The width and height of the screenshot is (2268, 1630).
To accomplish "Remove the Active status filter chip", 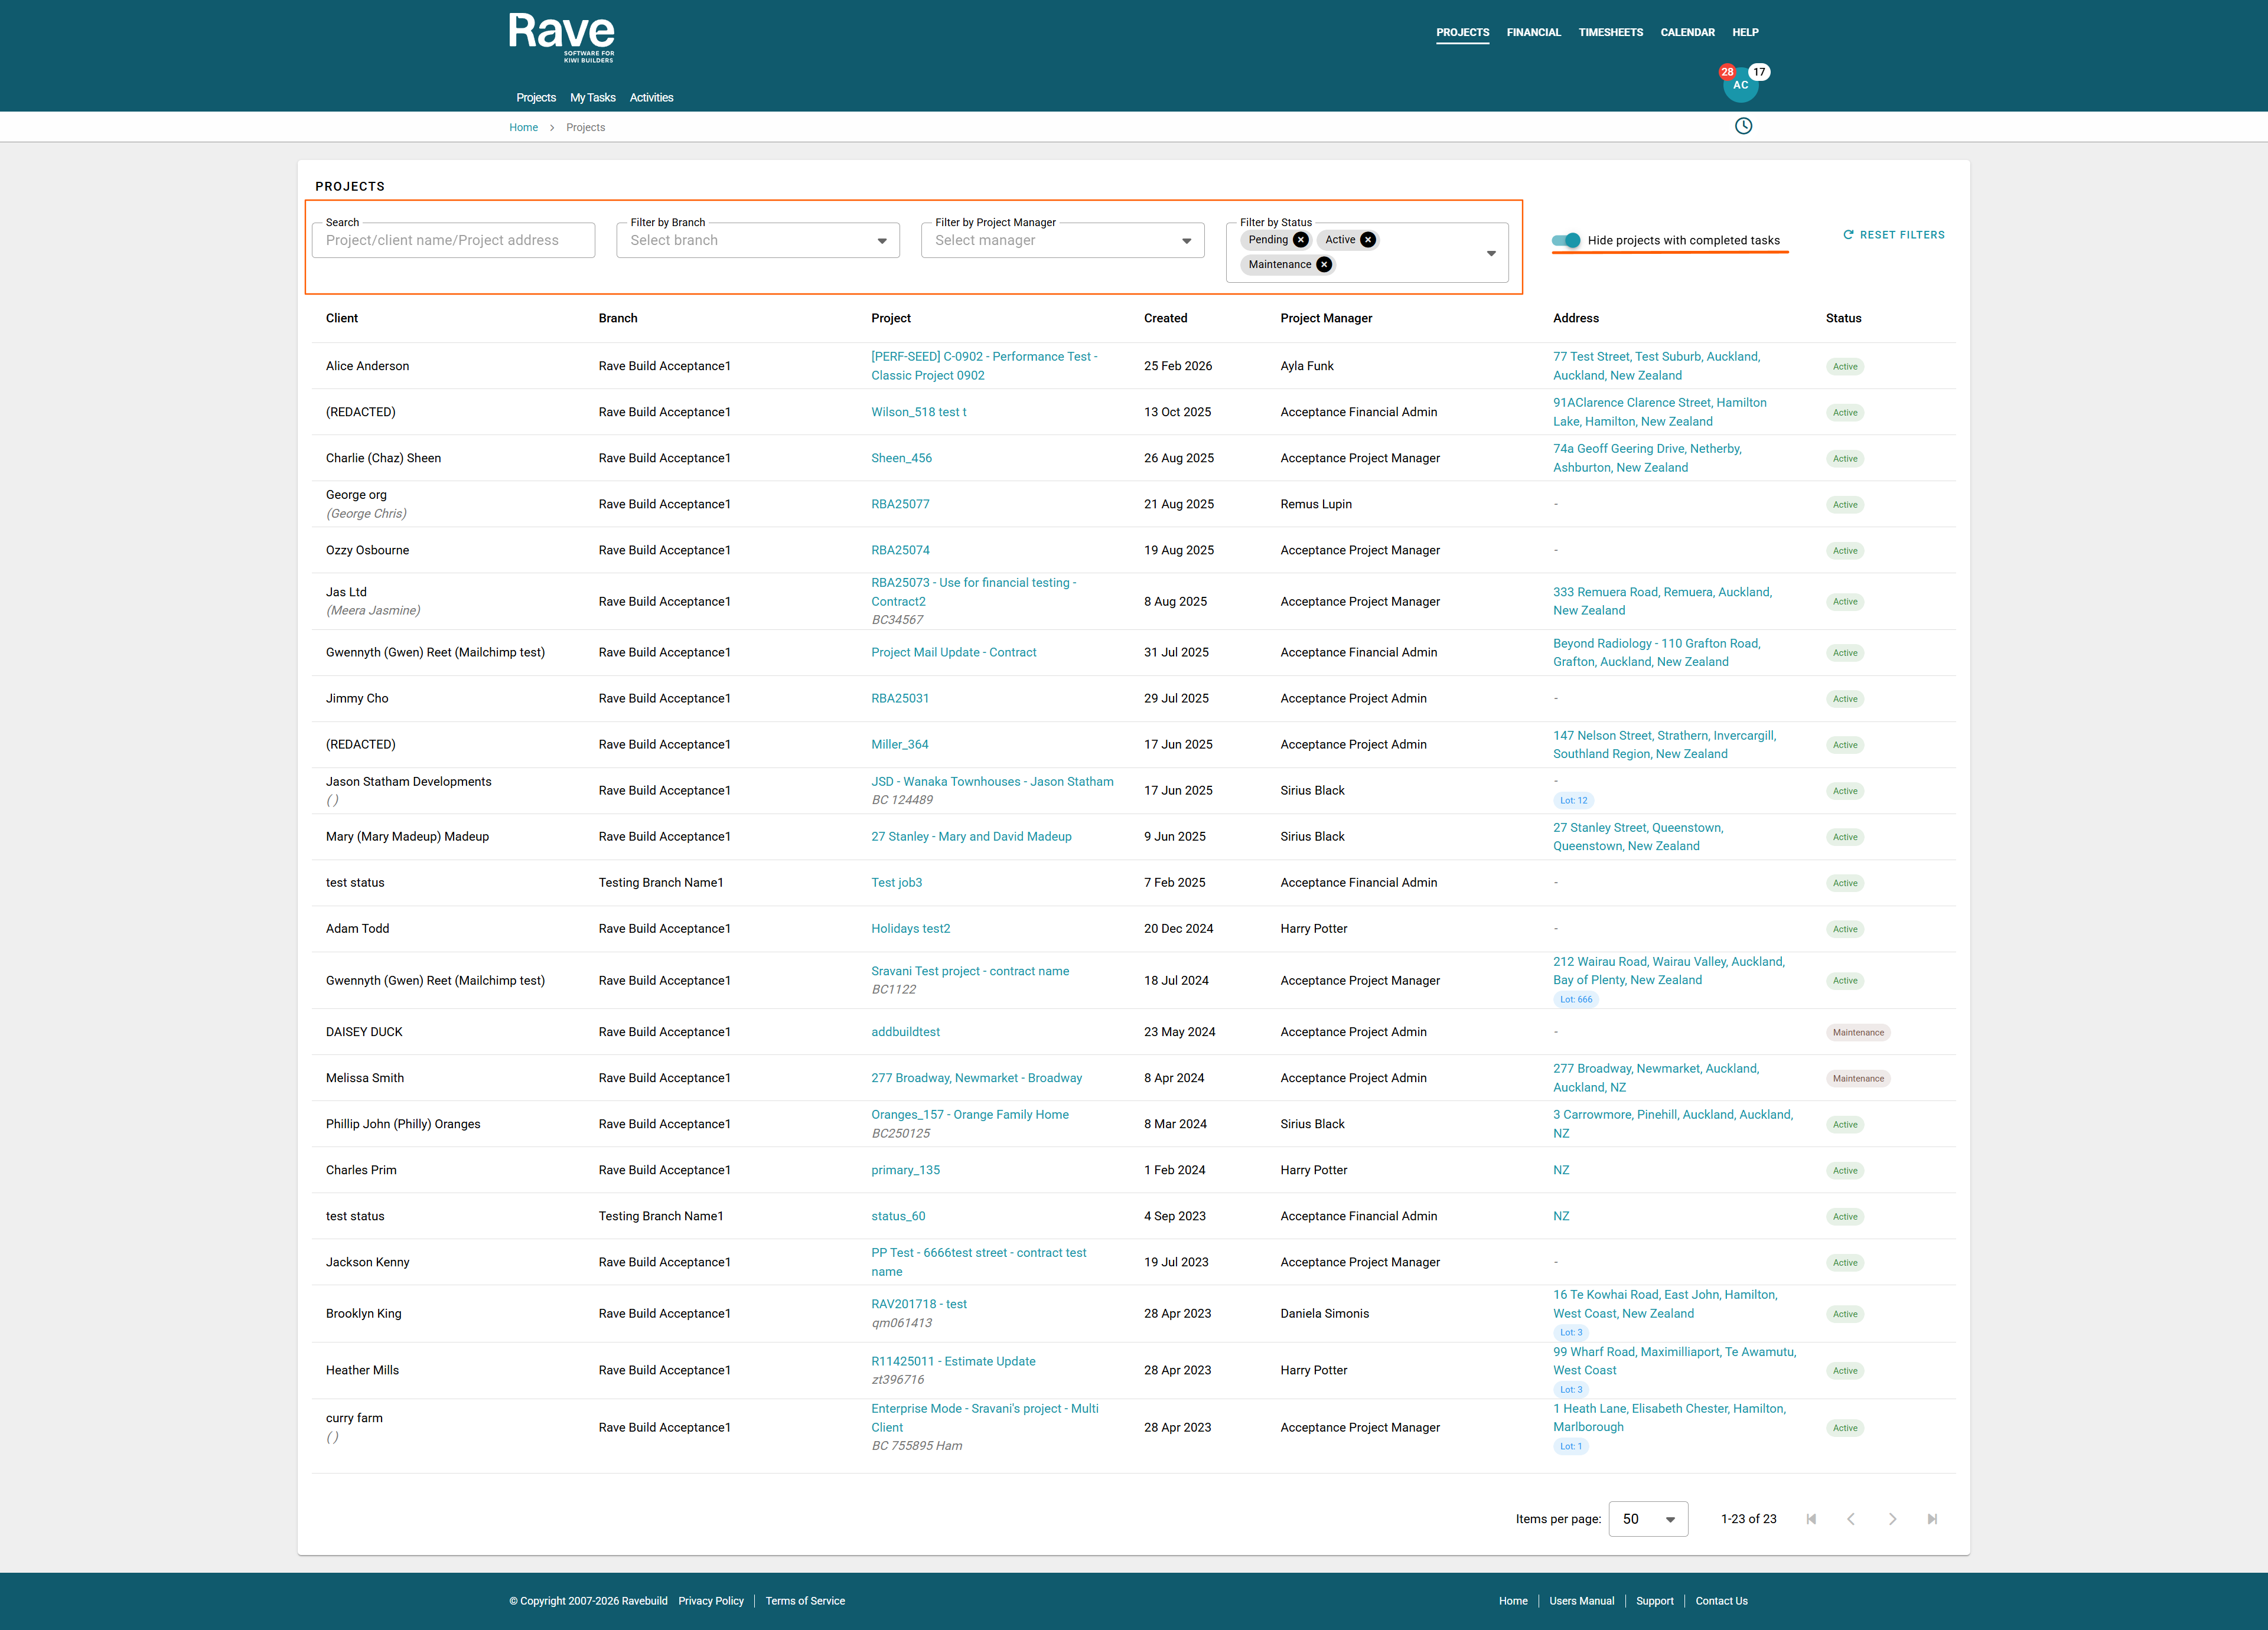I will 1368,240.
